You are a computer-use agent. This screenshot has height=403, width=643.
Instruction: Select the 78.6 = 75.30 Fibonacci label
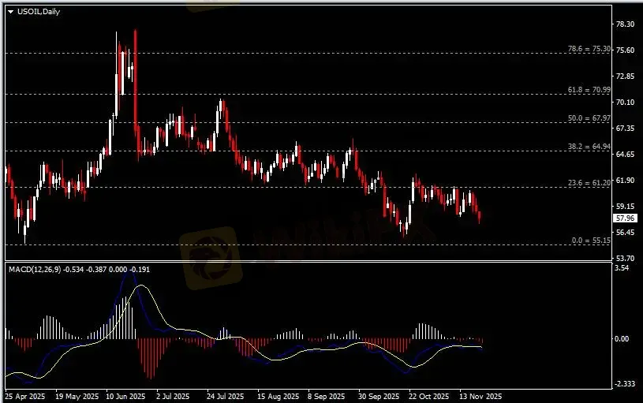pos(589,49)
